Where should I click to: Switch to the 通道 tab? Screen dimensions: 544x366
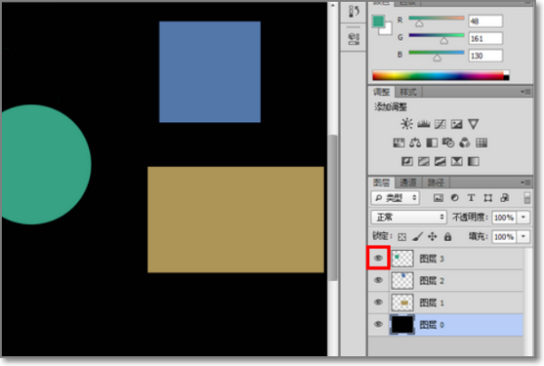click(x=408, y=182)
